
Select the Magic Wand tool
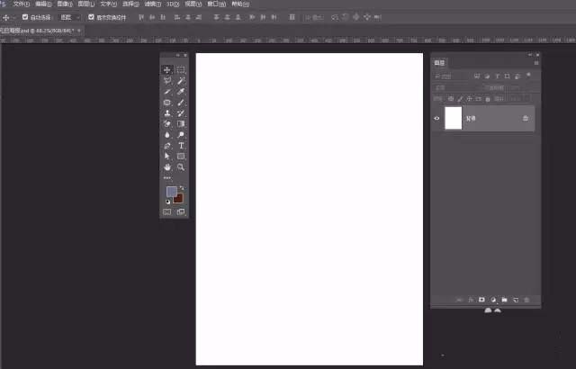(x=181, y=81)
